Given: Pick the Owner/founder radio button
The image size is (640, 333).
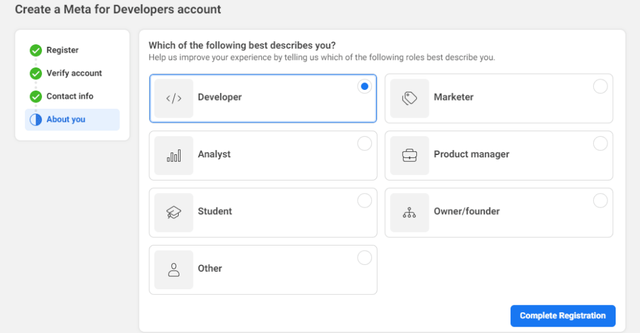Looking at the screenshot, I should pos(601,201).
